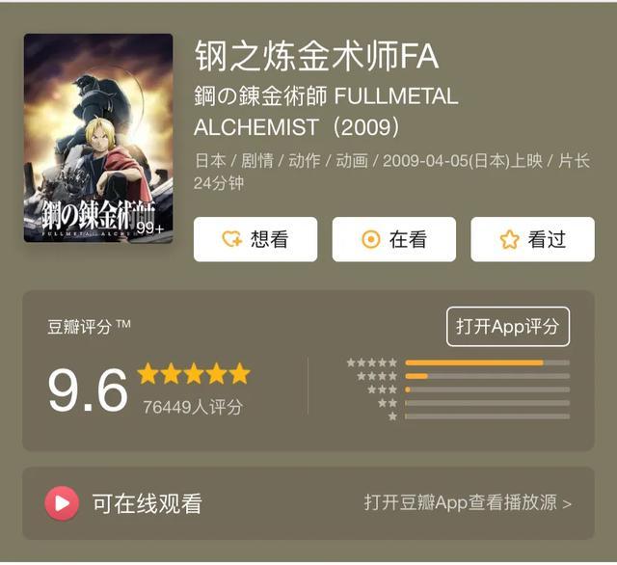Open the Fullmetal Alchemist poster thumbnail

98,138
